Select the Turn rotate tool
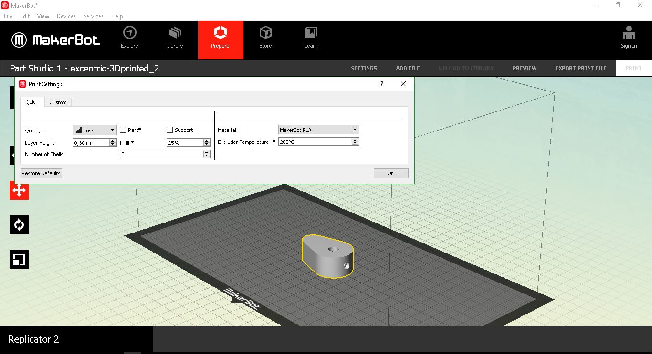Screen dimensions: 652x354 [19, 225]
